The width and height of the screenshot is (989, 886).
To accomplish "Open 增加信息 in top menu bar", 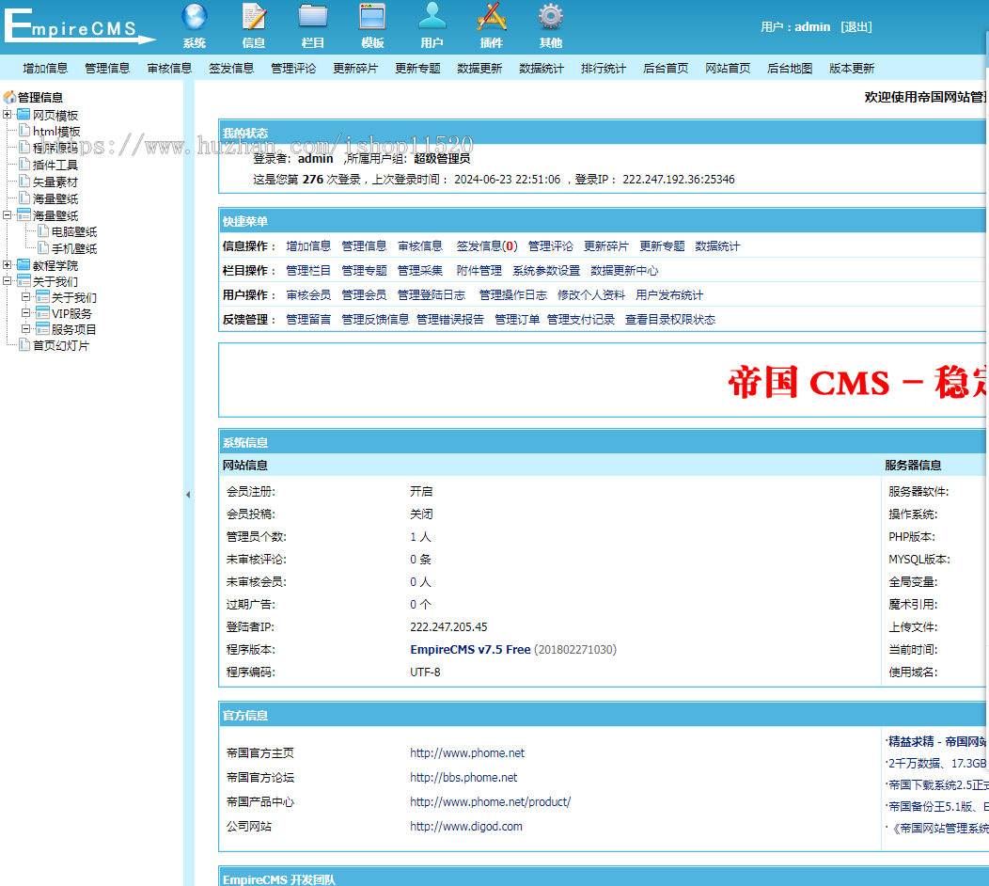I will tap(45, 68).
